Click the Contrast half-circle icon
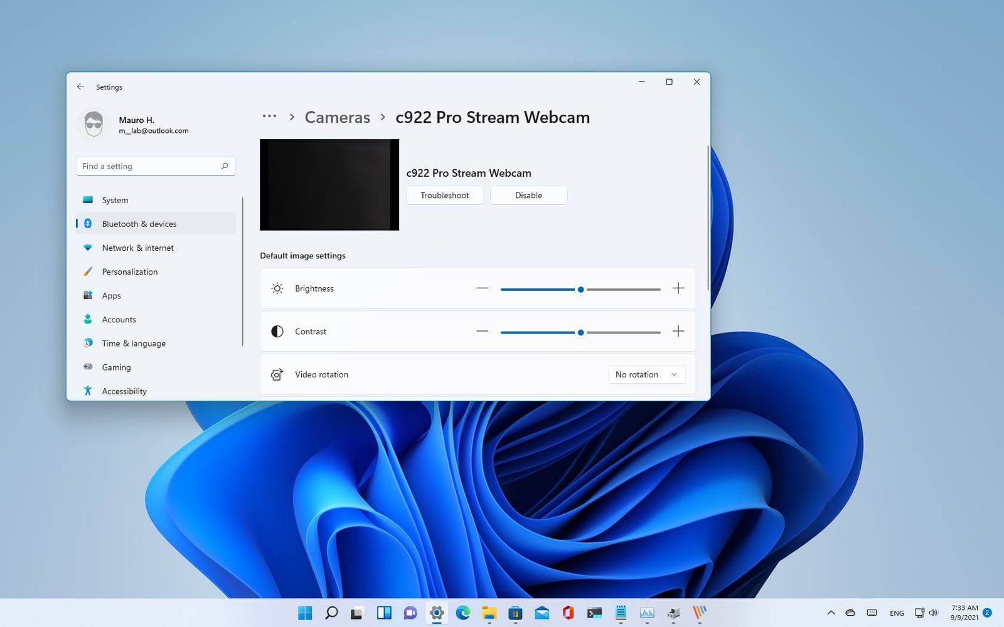 pos(277,331)
